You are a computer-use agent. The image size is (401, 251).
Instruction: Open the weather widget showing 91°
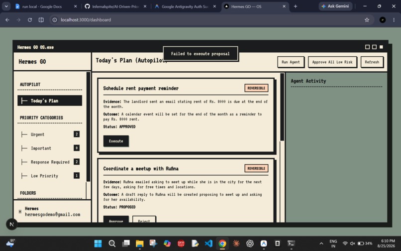(x=10, y=243)
